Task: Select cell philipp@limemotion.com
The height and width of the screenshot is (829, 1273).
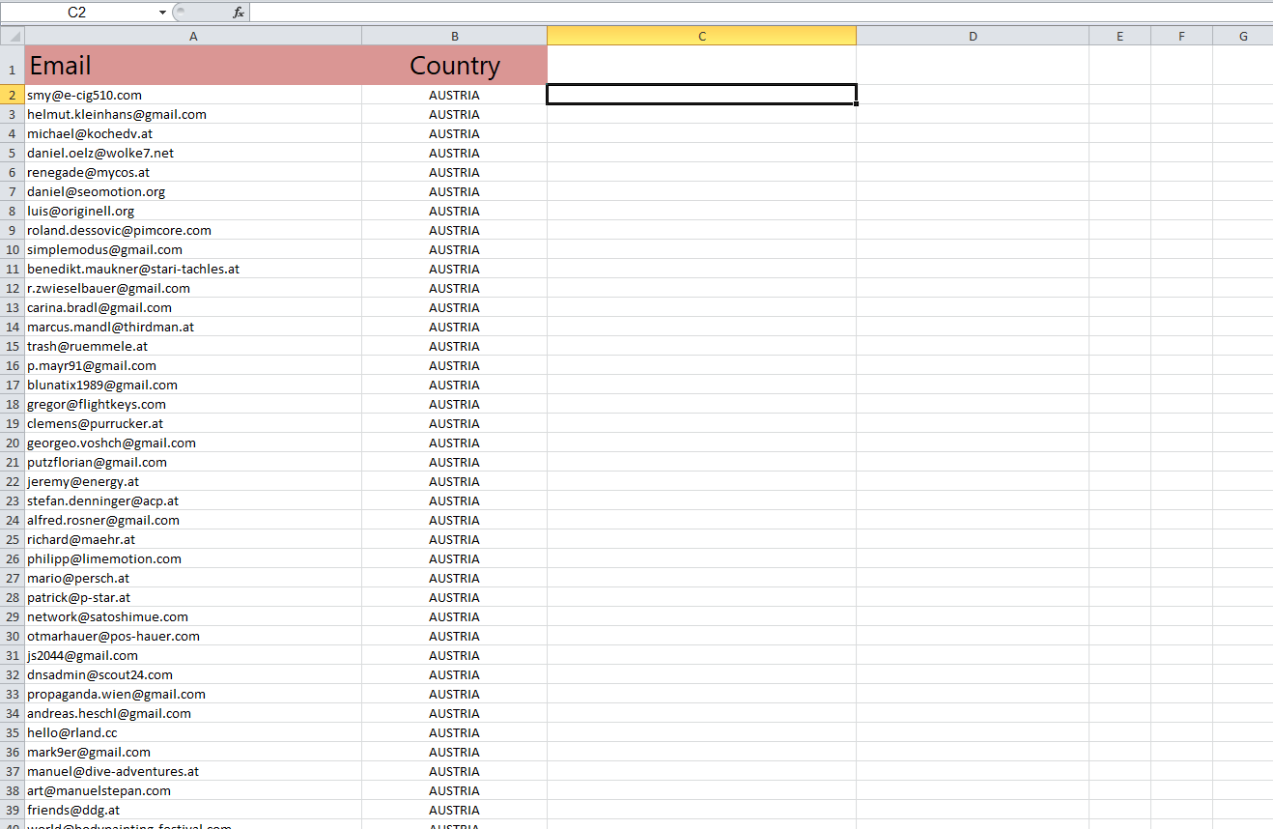Action: 193,558
